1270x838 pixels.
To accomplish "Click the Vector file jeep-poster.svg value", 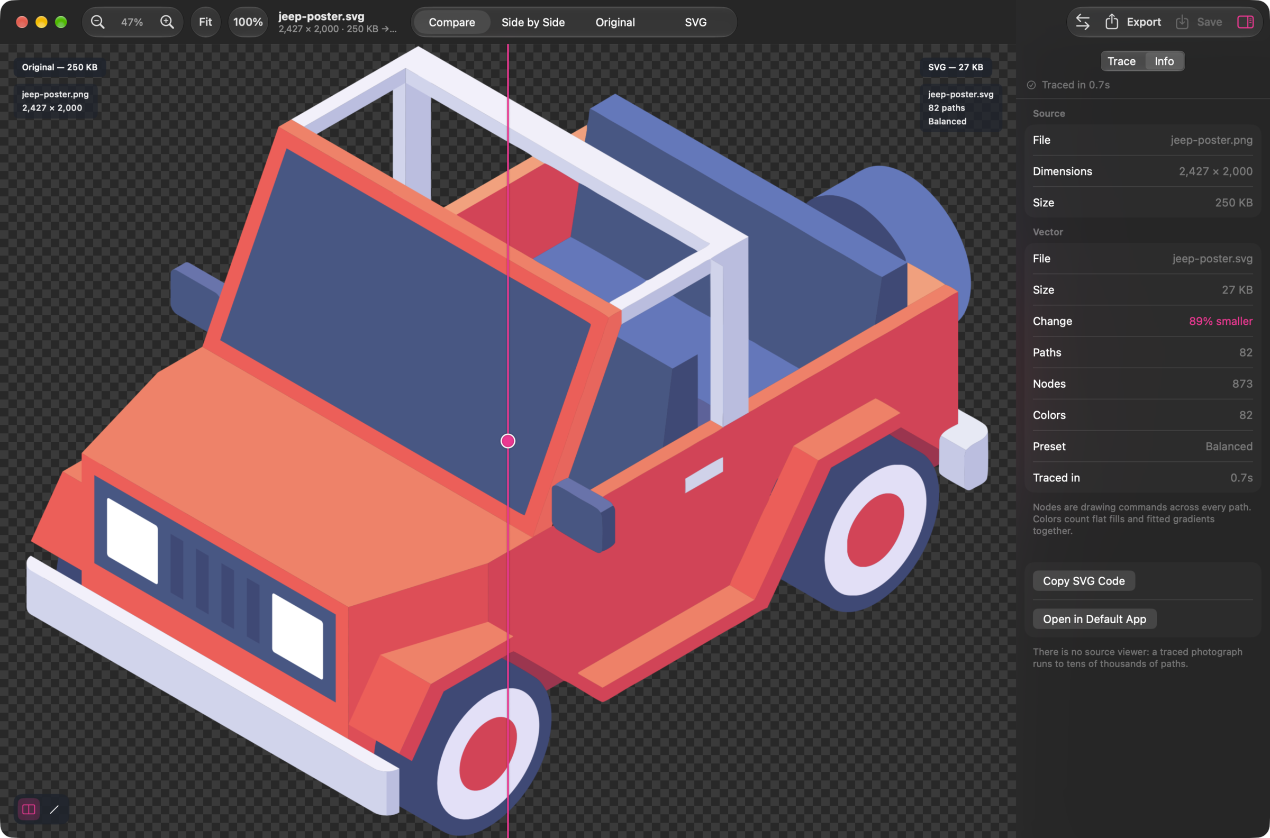I will [1212, 259].
